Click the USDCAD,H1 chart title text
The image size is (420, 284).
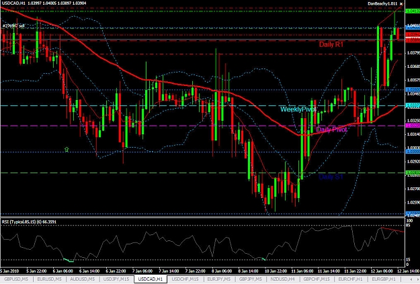pyautogui.click(x=13, y=3)
